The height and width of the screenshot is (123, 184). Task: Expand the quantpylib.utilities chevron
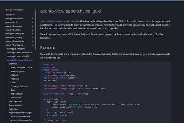[33, 30]
